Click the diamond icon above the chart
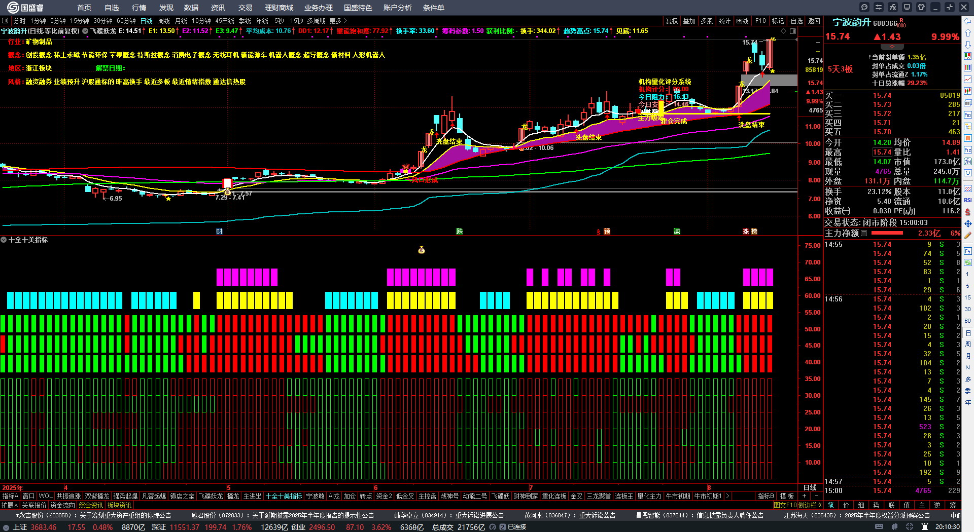974x532 pixels. (783, 31)
